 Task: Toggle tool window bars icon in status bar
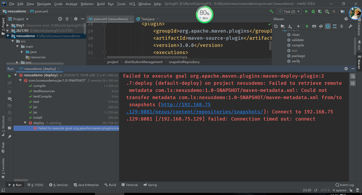tap(3, 190)
